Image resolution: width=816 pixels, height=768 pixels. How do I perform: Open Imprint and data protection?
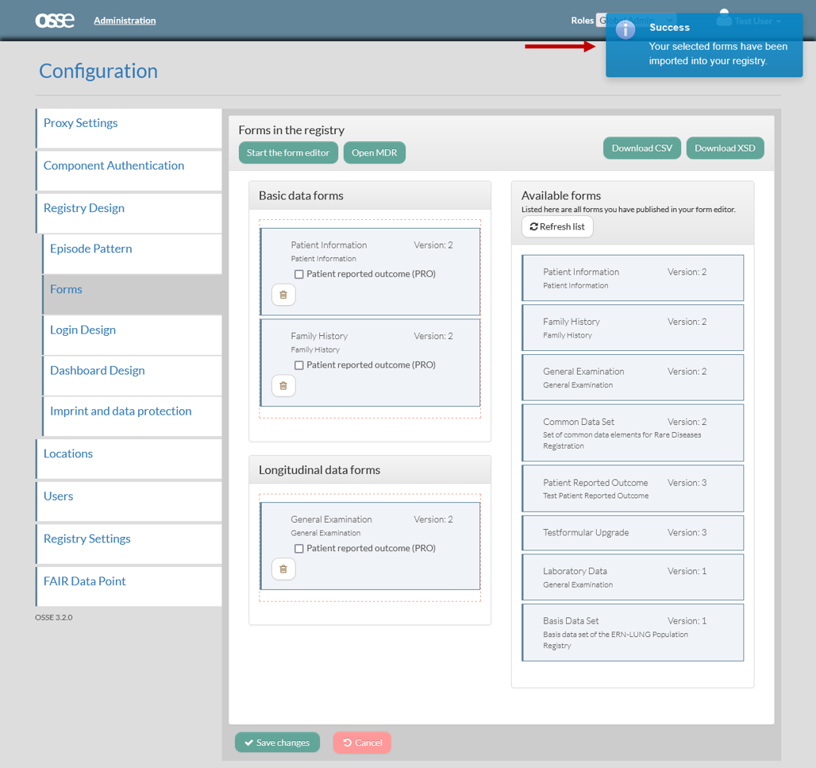coord(133,416)
